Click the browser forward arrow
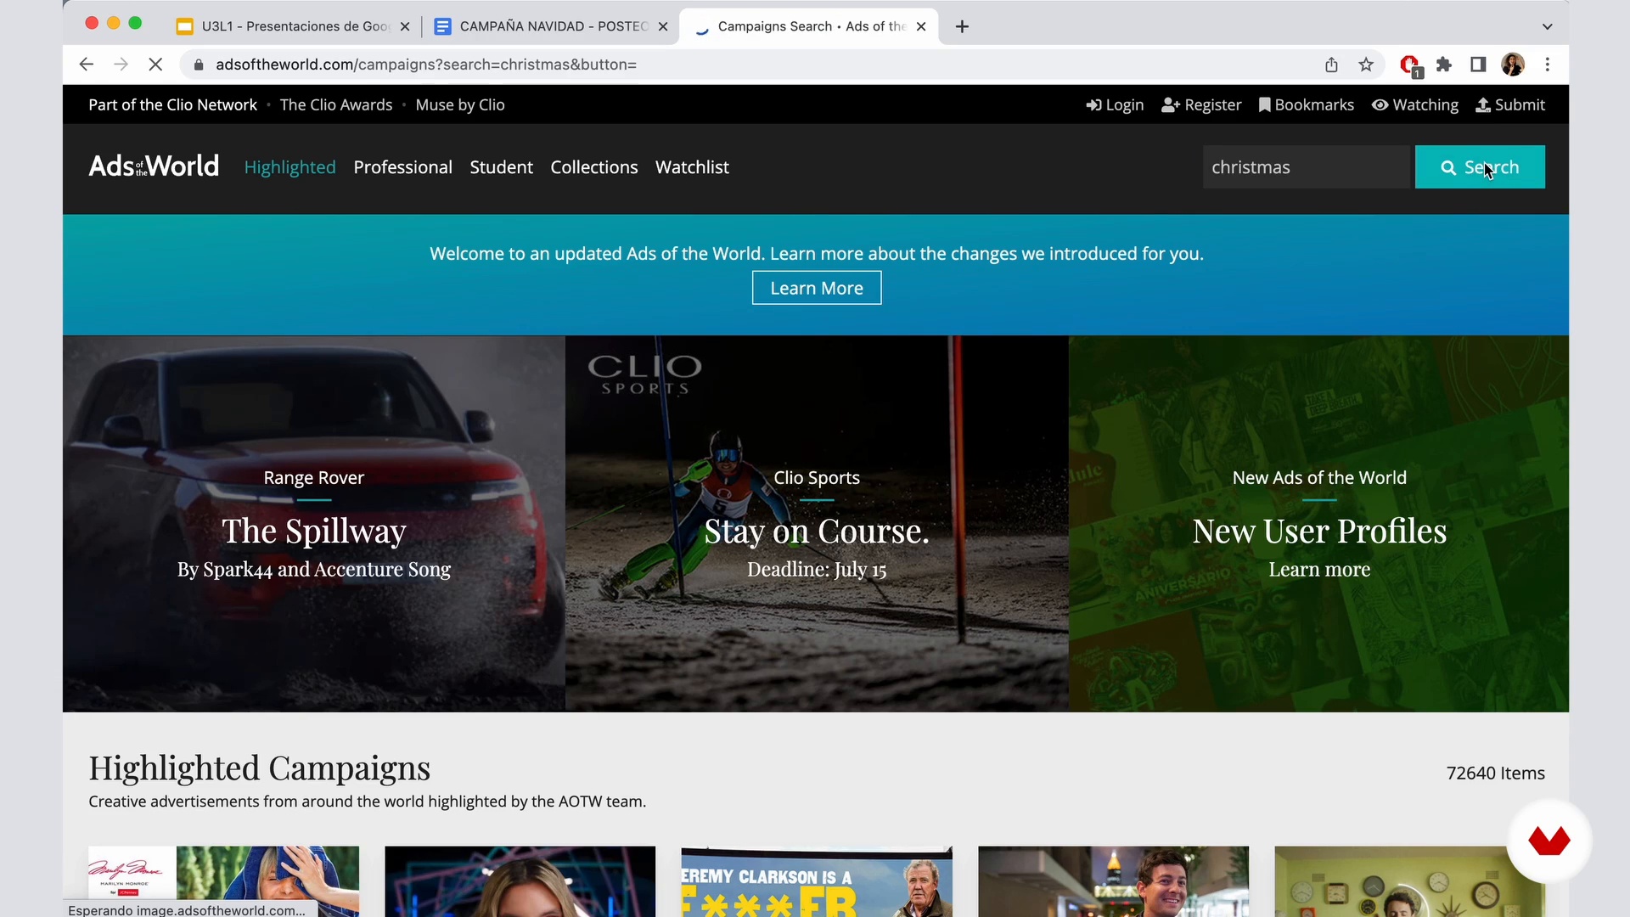The width and height of the screenshot is (1630, 917). (121, 65)
